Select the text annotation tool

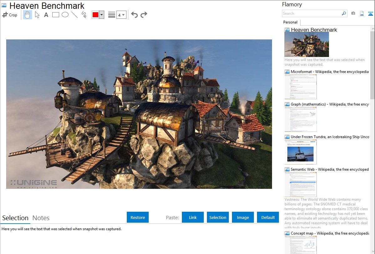point(46,15)
